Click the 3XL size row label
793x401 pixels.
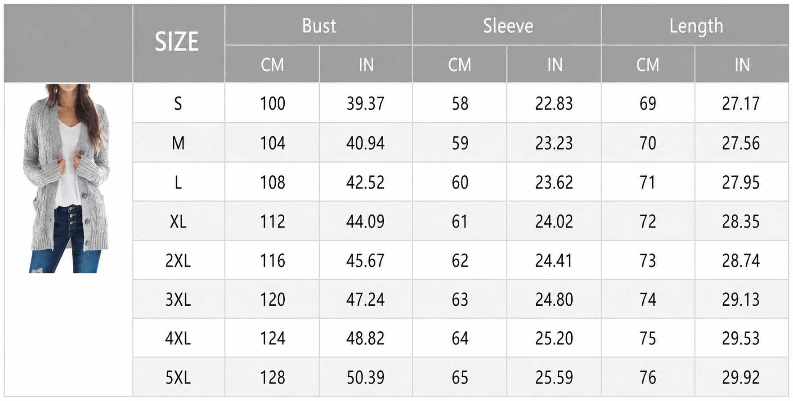pyautogui.click(x=179, y=299)
